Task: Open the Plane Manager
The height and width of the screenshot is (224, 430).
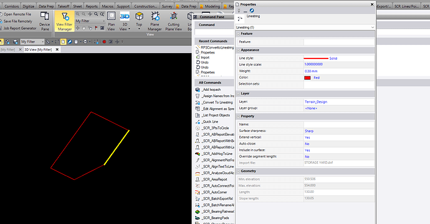Action: click(x=155, y=21)
